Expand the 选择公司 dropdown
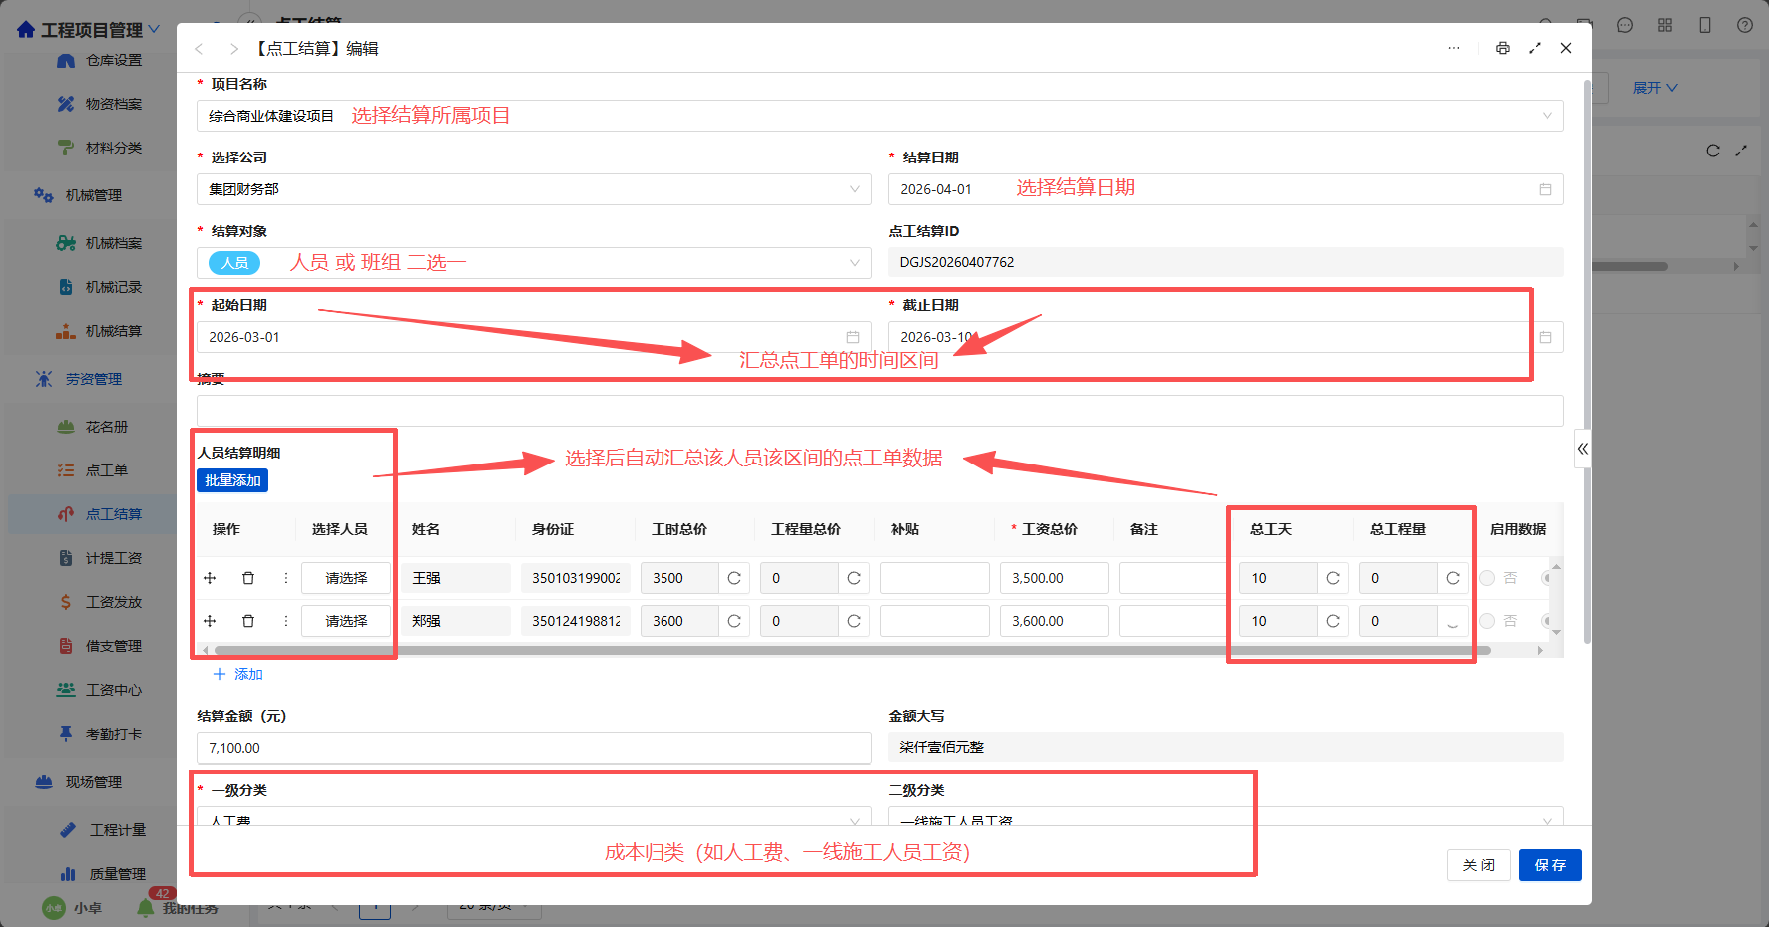 (x=534, y=189)
